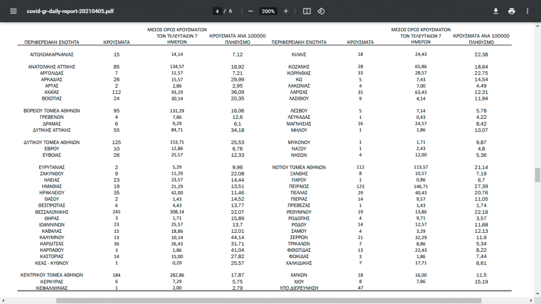
Task: Click the ΑΙΤΩΛΟΑΚΑΡΝΑΝΙΑΣ row label
Action: tap(52, 54)
